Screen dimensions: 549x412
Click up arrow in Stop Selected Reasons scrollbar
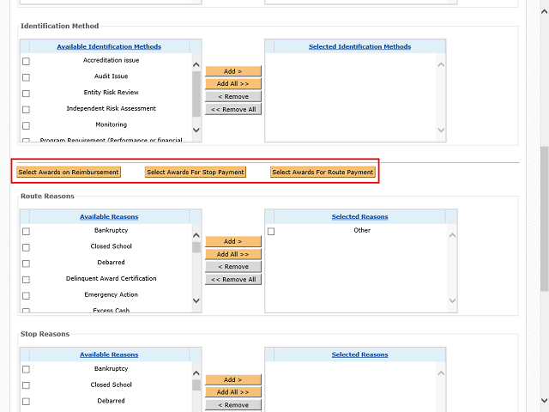pyautogui.click(x=441, y=373)
